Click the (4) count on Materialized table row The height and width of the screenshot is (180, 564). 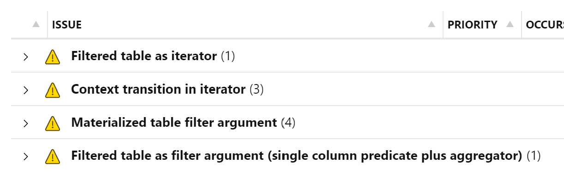[x=288, y=123]
